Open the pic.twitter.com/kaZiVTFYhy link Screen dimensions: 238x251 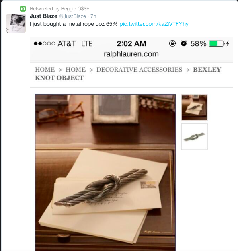point(154,24)
